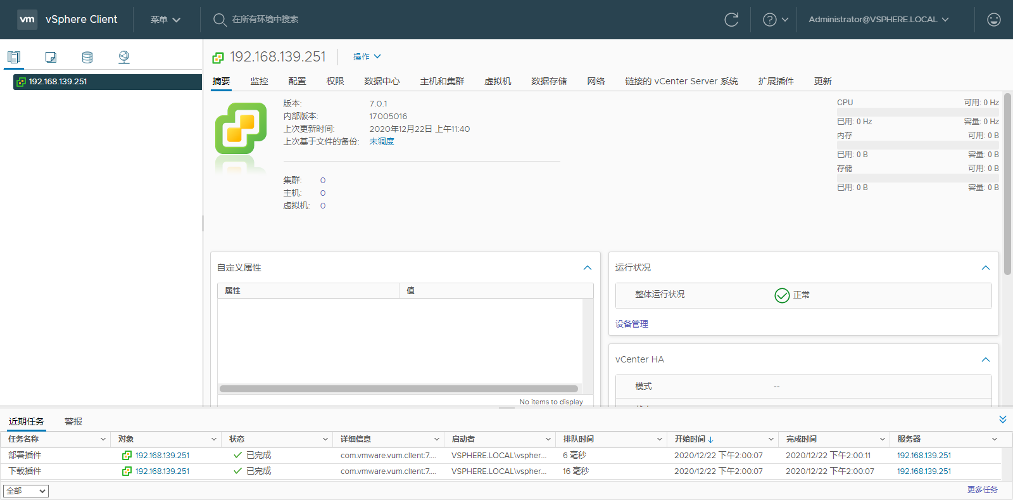This screenshot has width=1013, height=500.
Task: Click the 下载插件 task name
Action: (25, 471)
